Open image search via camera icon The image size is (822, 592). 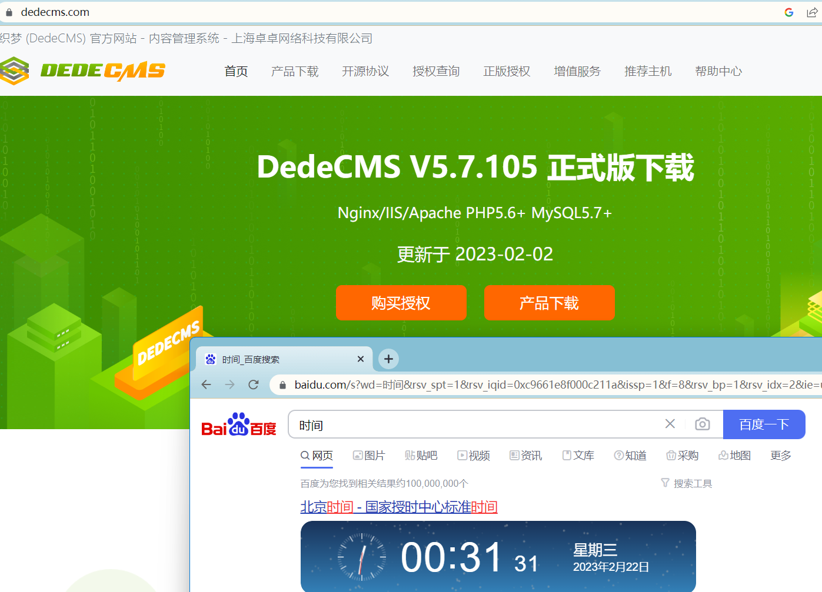pyautogui.click(x=702, y=424)
